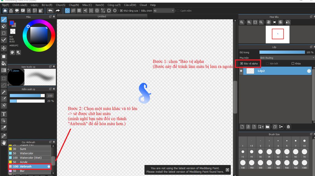The width and height of the screenshot is (315, 176).
Task: Open Lớp2 layer settings gear
Action: coord(309,71)
